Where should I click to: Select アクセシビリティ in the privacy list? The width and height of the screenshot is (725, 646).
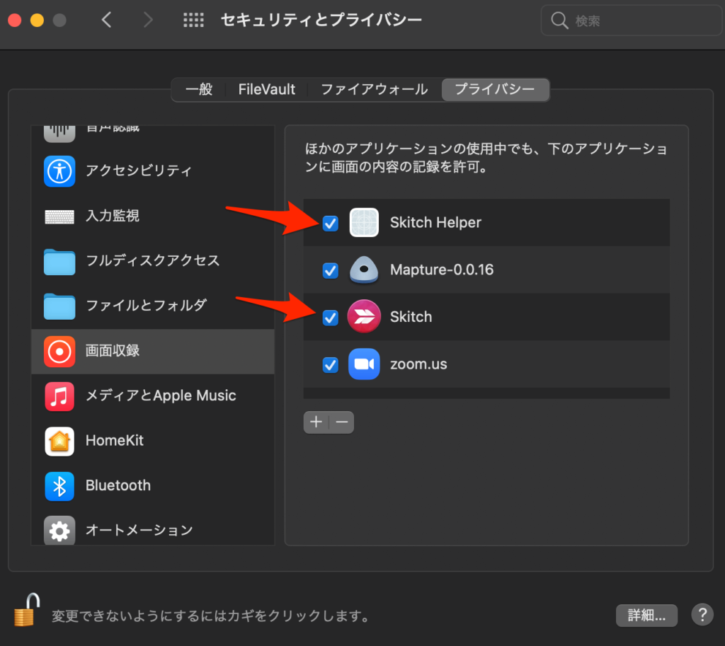153,171
